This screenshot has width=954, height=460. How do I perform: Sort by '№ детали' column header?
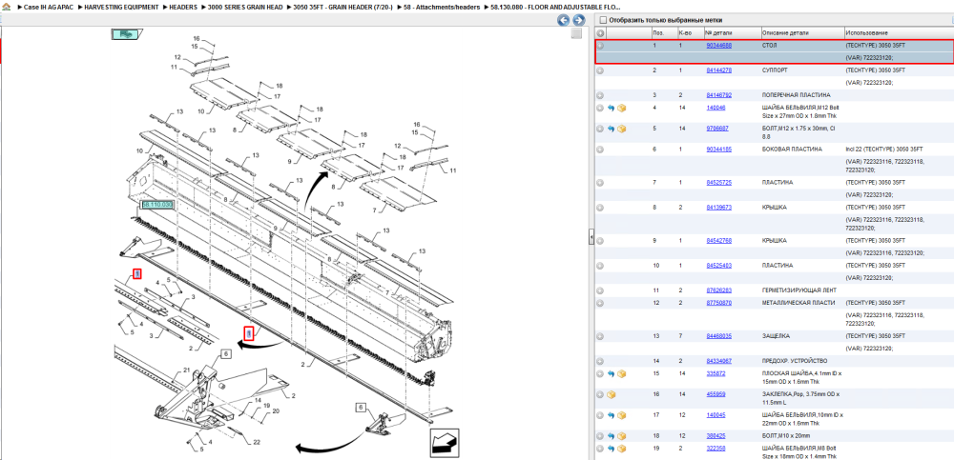tap(718, 32)
